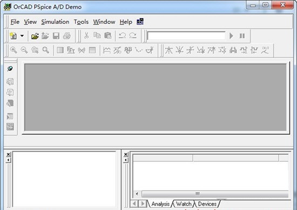Click the Mark Data Points icon
The image size is (297, 210).
[139, 50]
